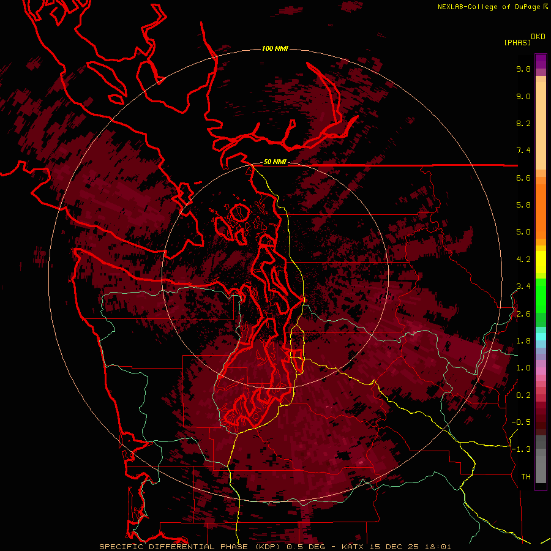The image size is (551, 551).
Task: Click the KATX station identifier in caption
Action: pyautogui.click(x=353, y=547)
